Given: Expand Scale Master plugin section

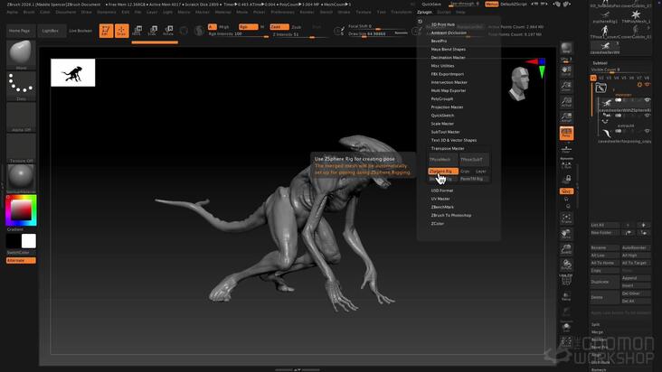Looking at the screenshot, I should 442,124.
